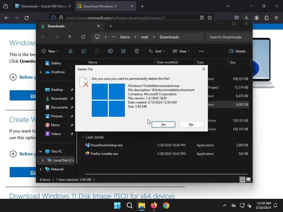Expand the Local Disk (C:) node
Screen dimensions: 283x212
pos(43,160)
